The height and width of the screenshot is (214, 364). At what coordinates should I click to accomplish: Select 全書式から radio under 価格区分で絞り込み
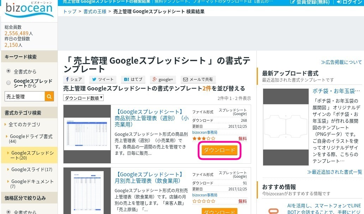8,212
